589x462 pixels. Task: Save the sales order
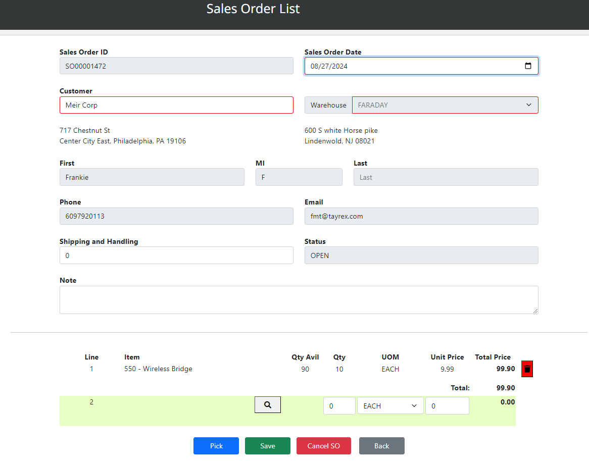click(267, 446)
